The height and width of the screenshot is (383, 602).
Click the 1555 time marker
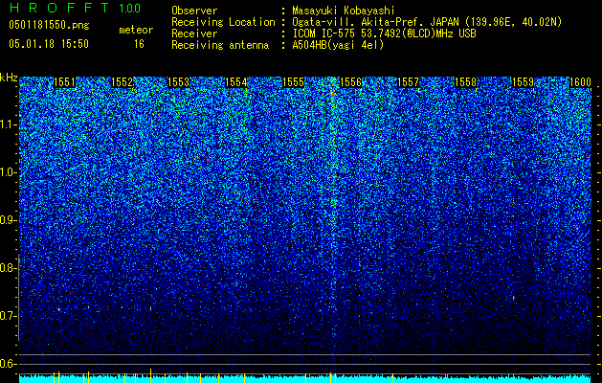click(x=293, y=82)
